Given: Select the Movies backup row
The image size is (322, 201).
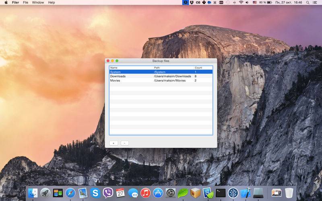Looking at the screenshot, I should click(161, 80).
